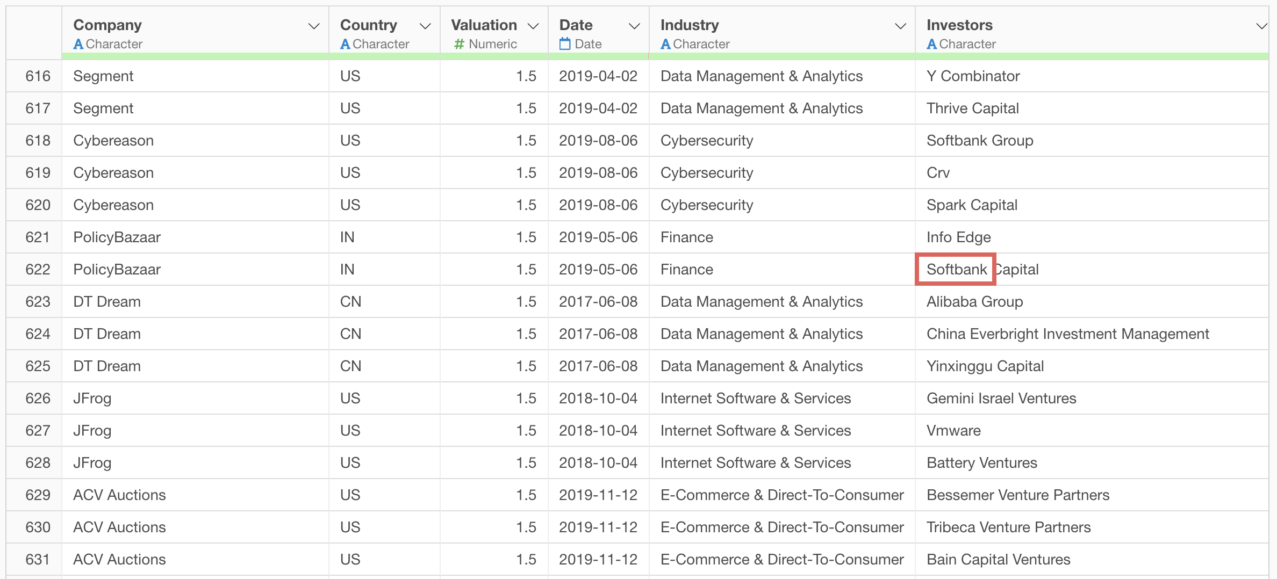Click date 2019-11-12 in row 630
Image resolution: width=1277 pixels, height=579 pixels.
[x=598, y=527]
